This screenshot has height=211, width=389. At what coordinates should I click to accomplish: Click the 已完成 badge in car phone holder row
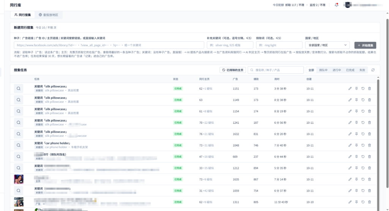pyautogui.click(x=178, y=145)
